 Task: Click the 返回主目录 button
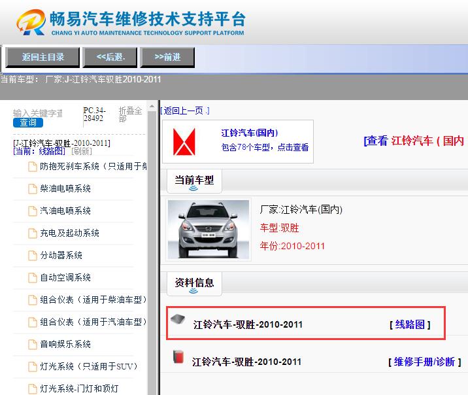[x=42, y=58]
